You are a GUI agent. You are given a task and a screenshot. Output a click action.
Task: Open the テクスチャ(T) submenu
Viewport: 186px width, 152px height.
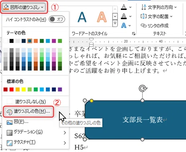coord(35,142)
